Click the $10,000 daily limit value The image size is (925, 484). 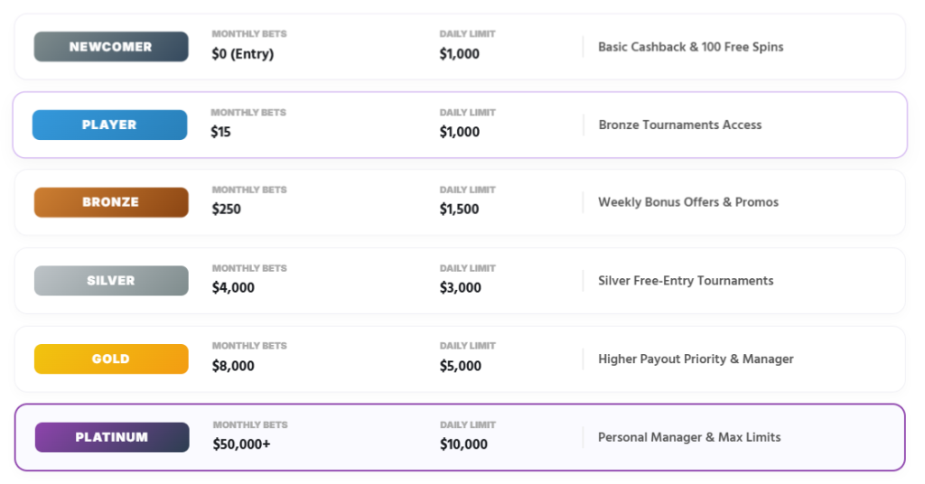coord(463,444)
